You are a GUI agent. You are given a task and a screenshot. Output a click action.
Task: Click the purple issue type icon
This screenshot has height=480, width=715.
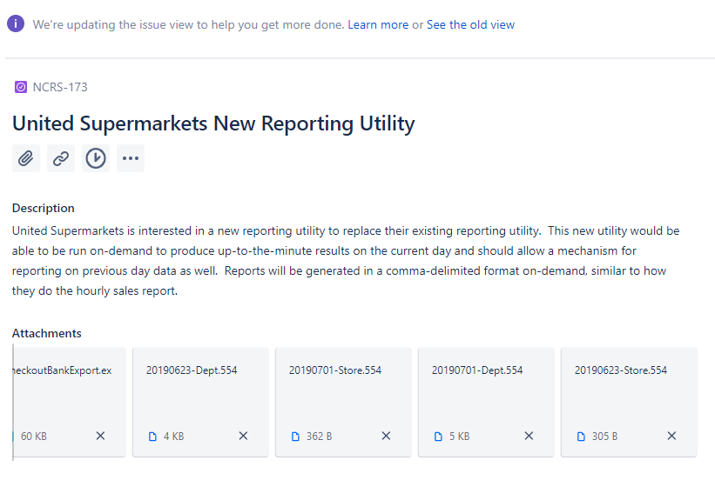tap(21, 87)
